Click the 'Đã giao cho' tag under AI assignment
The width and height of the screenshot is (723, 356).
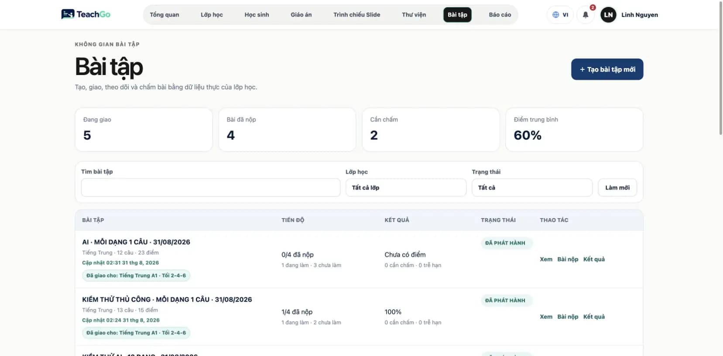(136, 275)
